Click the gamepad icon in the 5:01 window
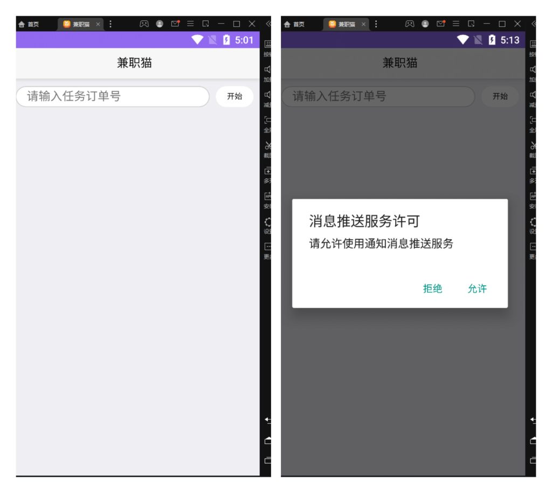 coord(144,24)
